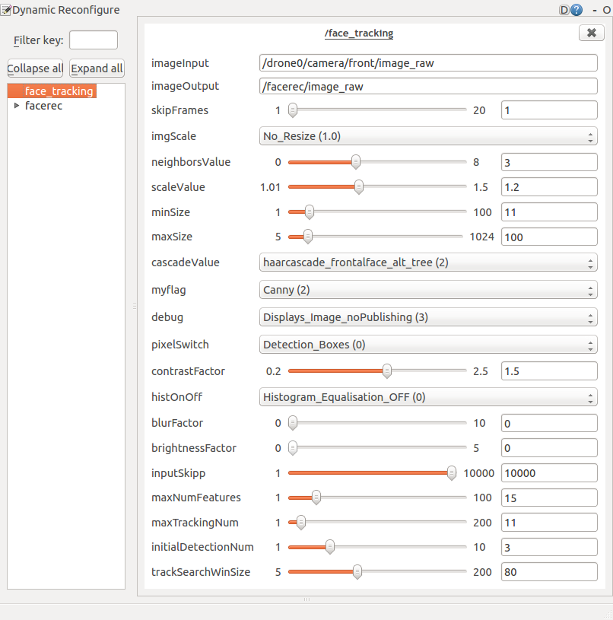
Task: Click the histOnOff parameter label
Action: coord(176,397)
